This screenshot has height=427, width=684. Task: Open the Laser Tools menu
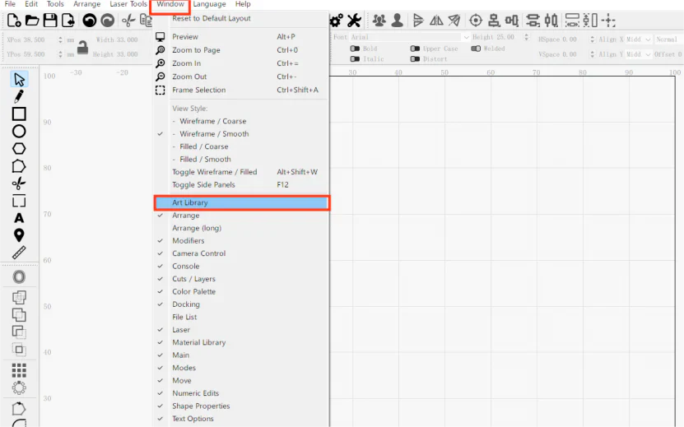click(128, 4)
